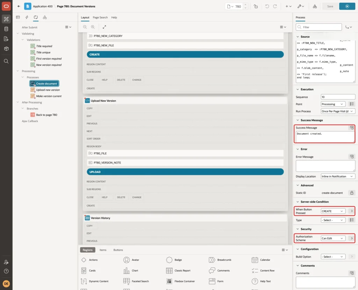Open layout options menu

[283, 27]
